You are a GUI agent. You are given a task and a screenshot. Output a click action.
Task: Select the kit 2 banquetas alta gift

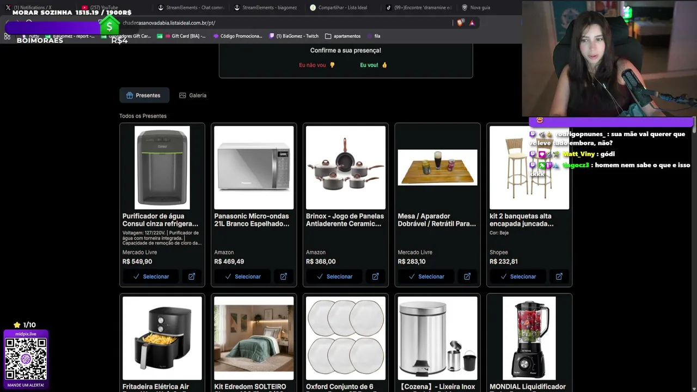coord(518,277)
